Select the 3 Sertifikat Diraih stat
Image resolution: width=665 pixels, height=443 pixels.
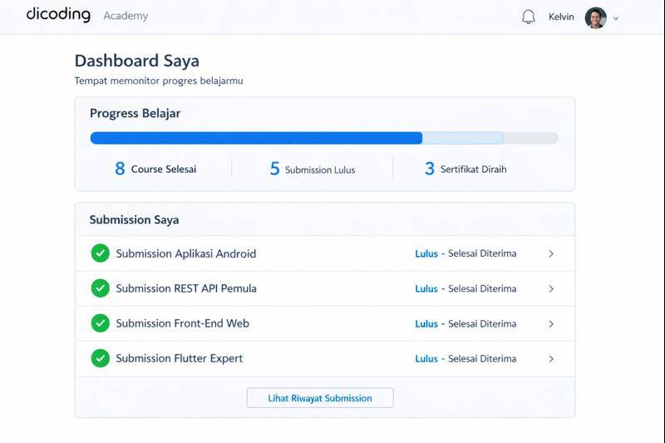[x=465, y=169]
